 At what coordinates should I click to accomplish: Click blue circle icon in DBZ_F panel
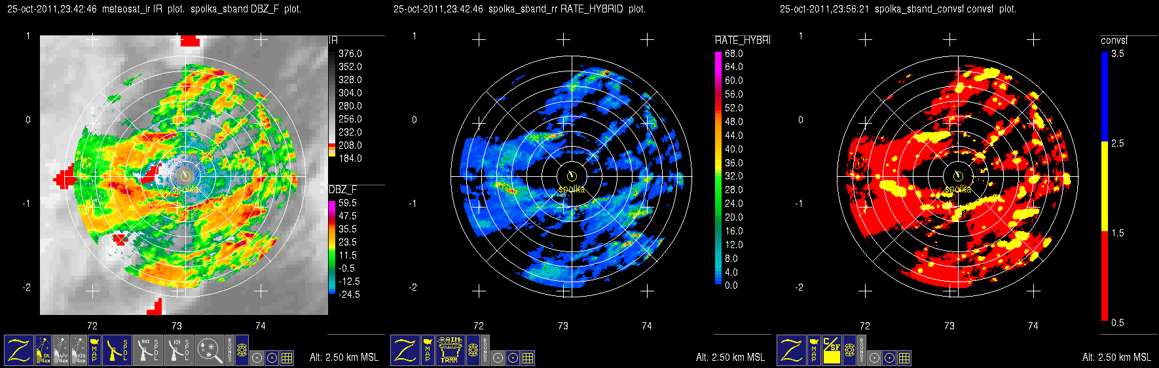(x=272, y=358)
